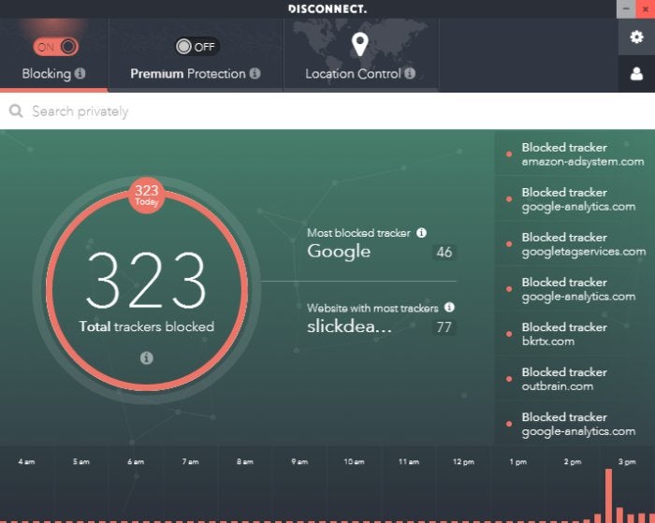Select the outbrain.com blocked tracker entry
Viewport: 655px width, 523px height.
(575, 379)
